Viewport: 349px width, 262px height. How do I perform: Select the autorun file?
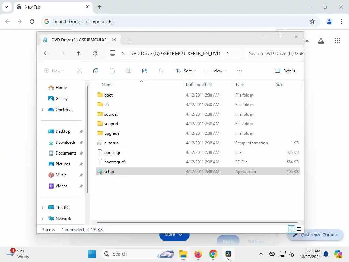coord(198,143)
